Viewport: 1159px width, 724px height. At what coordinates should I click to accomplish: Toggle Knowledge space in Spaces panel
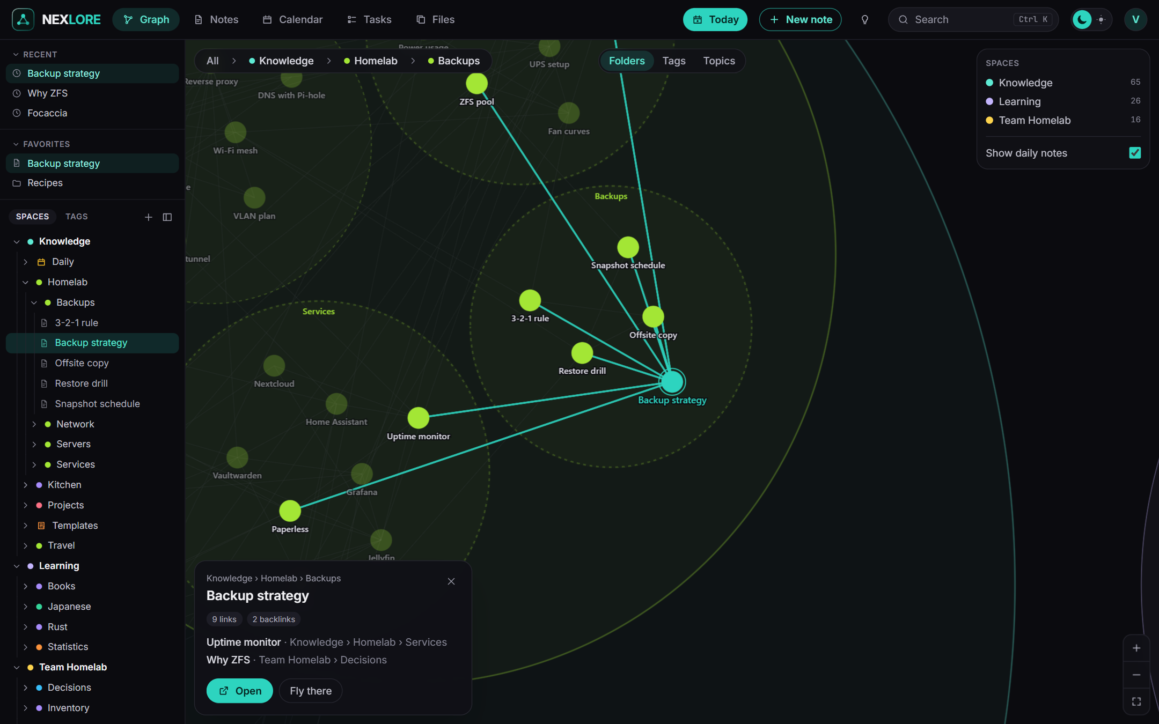pyautogui.click(x=1063, y=83)
